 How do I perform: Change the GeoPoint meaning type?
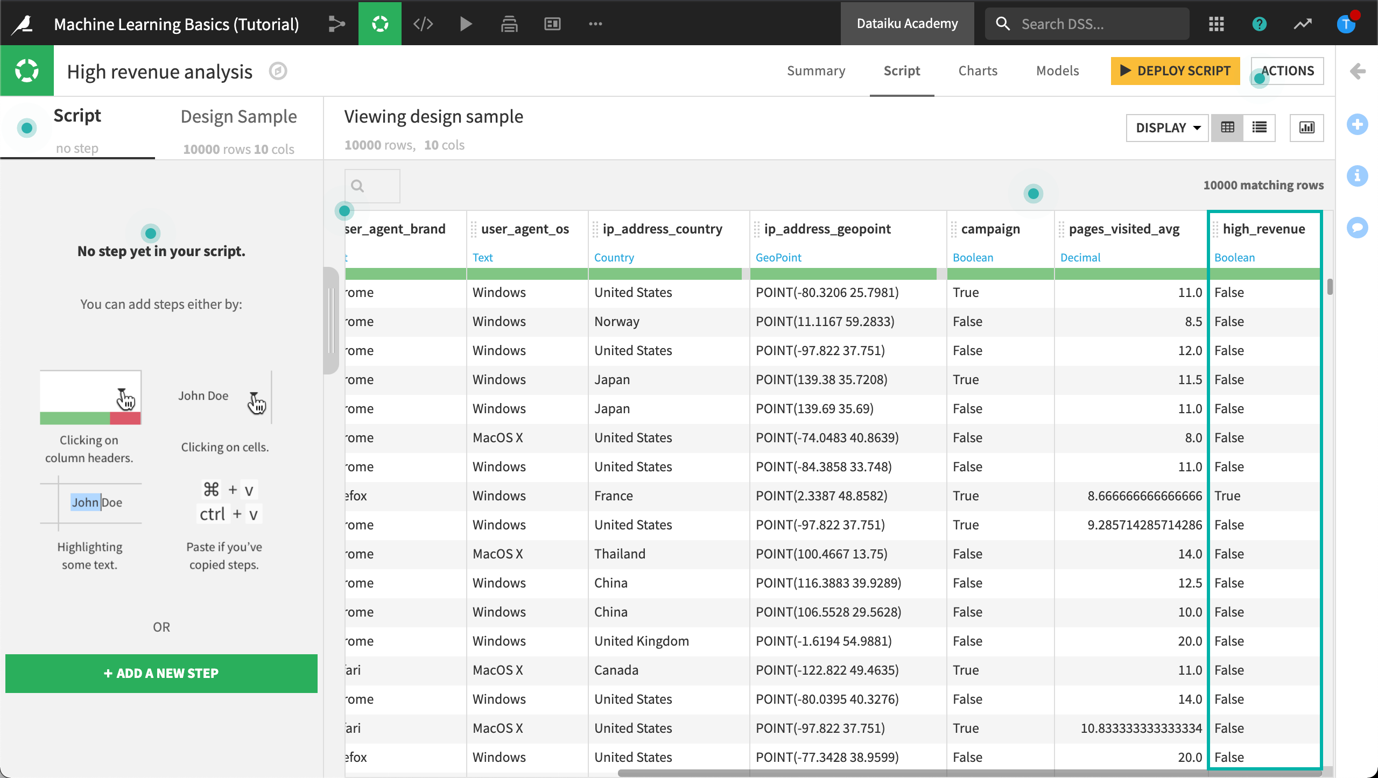click(778, 258)
